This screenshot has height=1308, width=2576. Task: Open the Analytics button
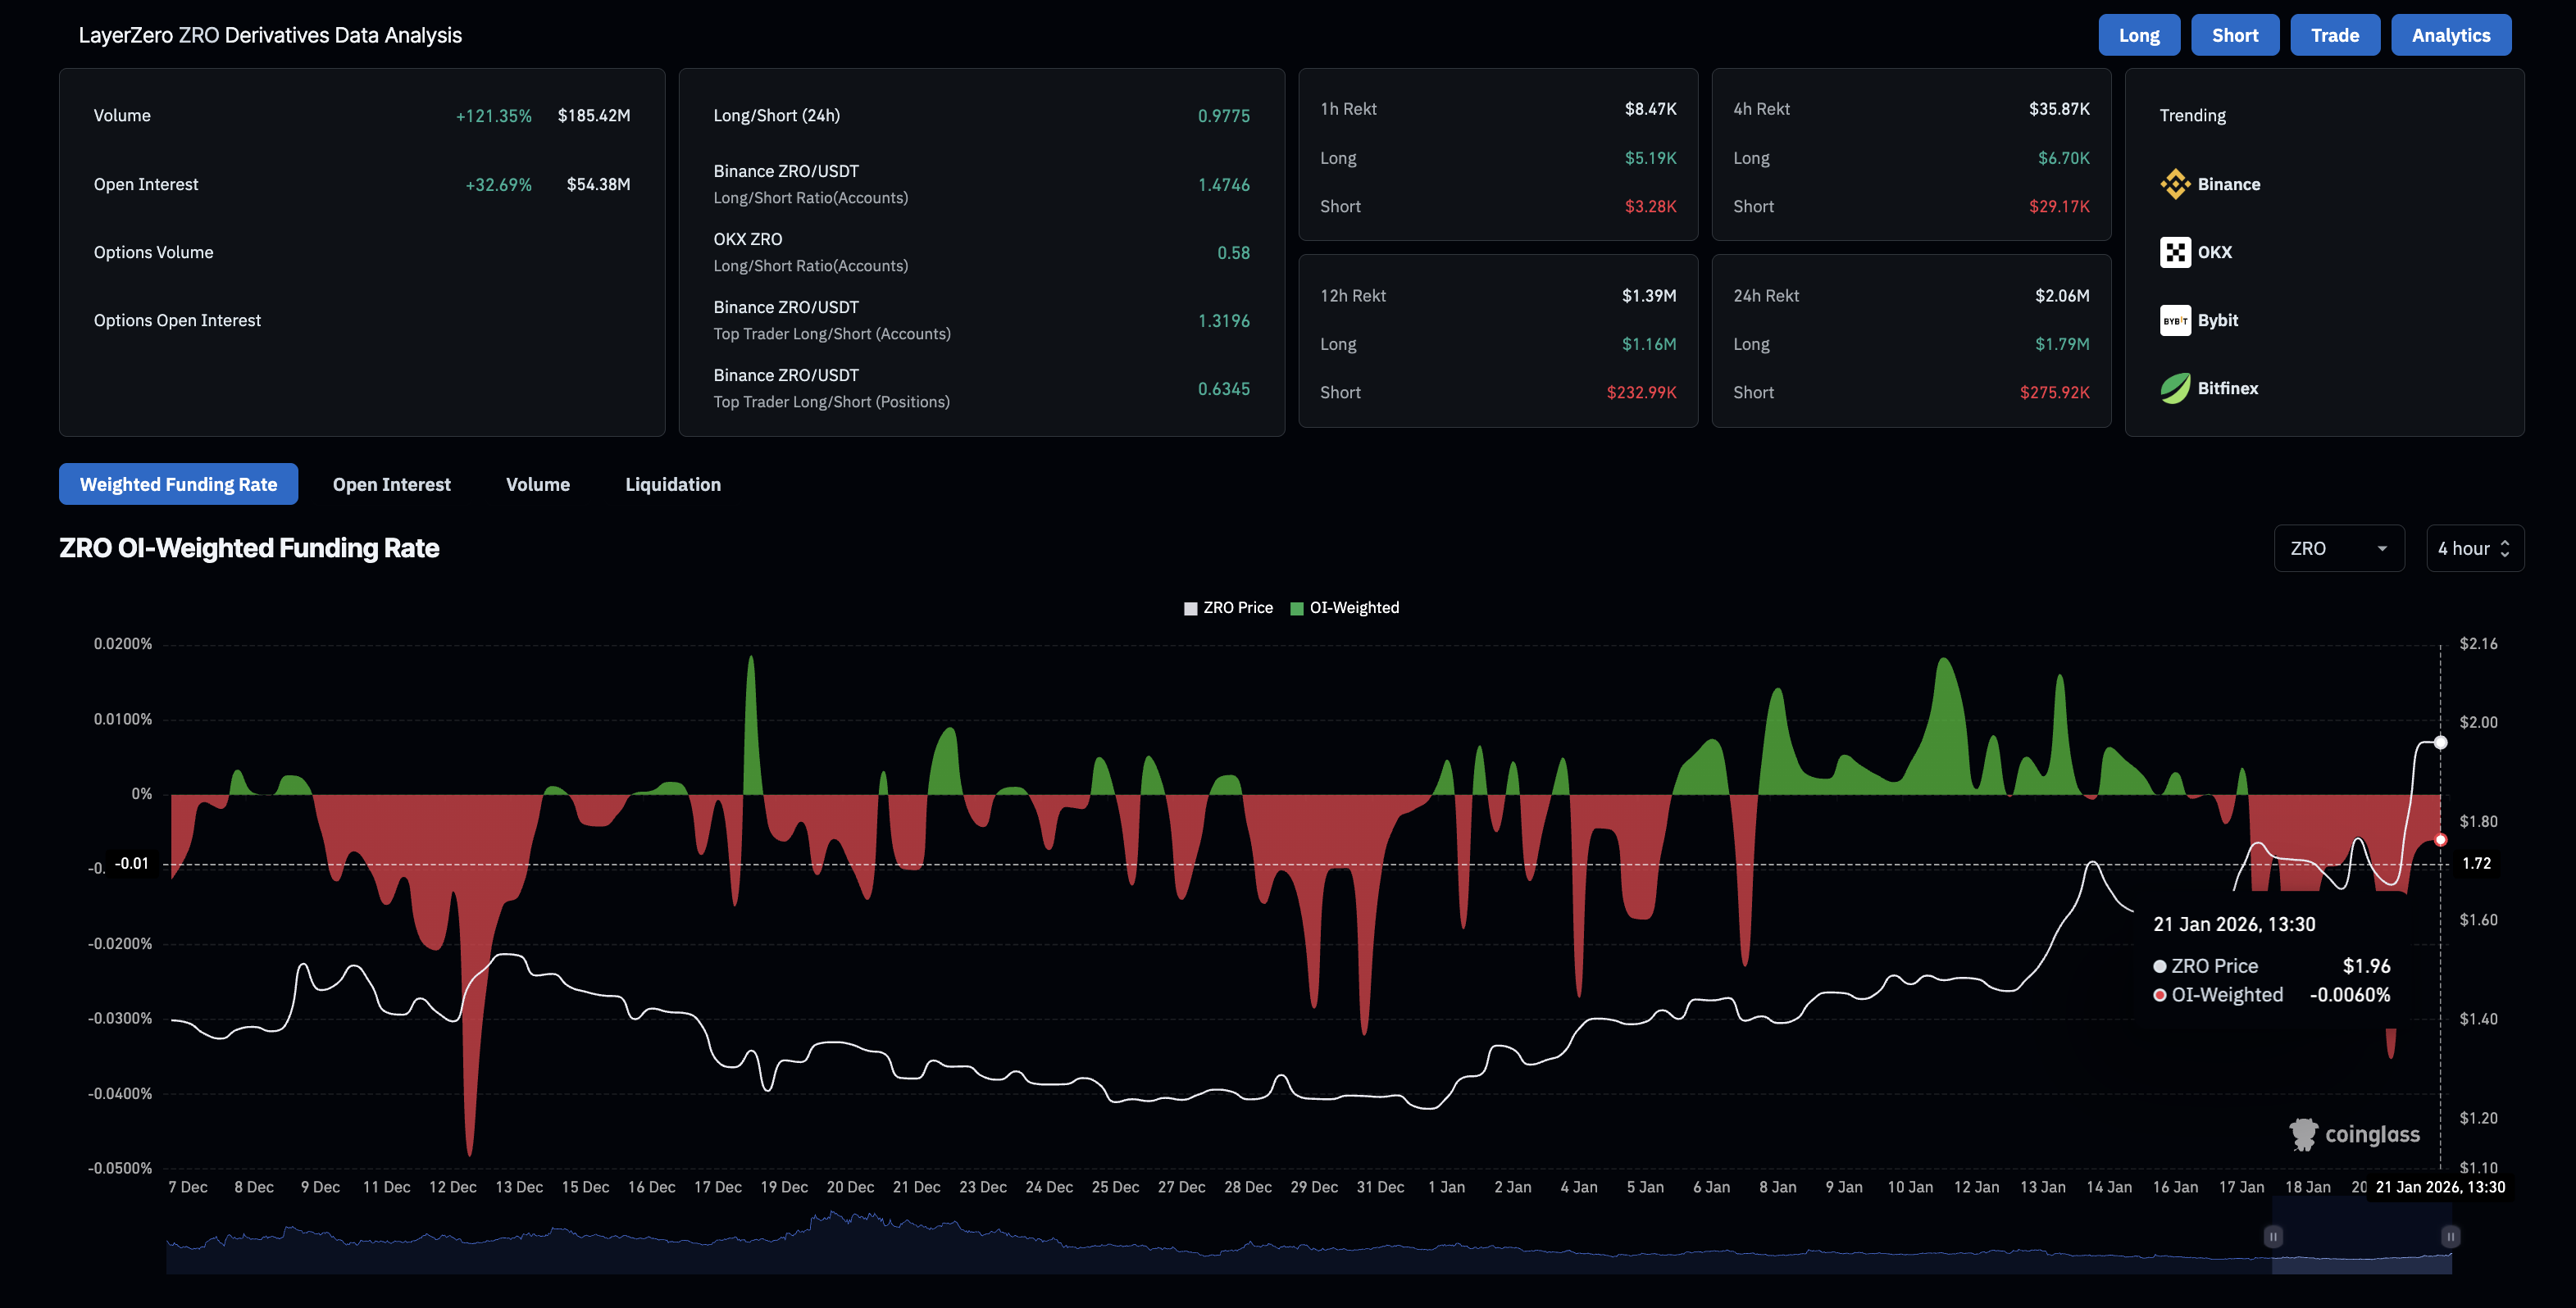2450,35
